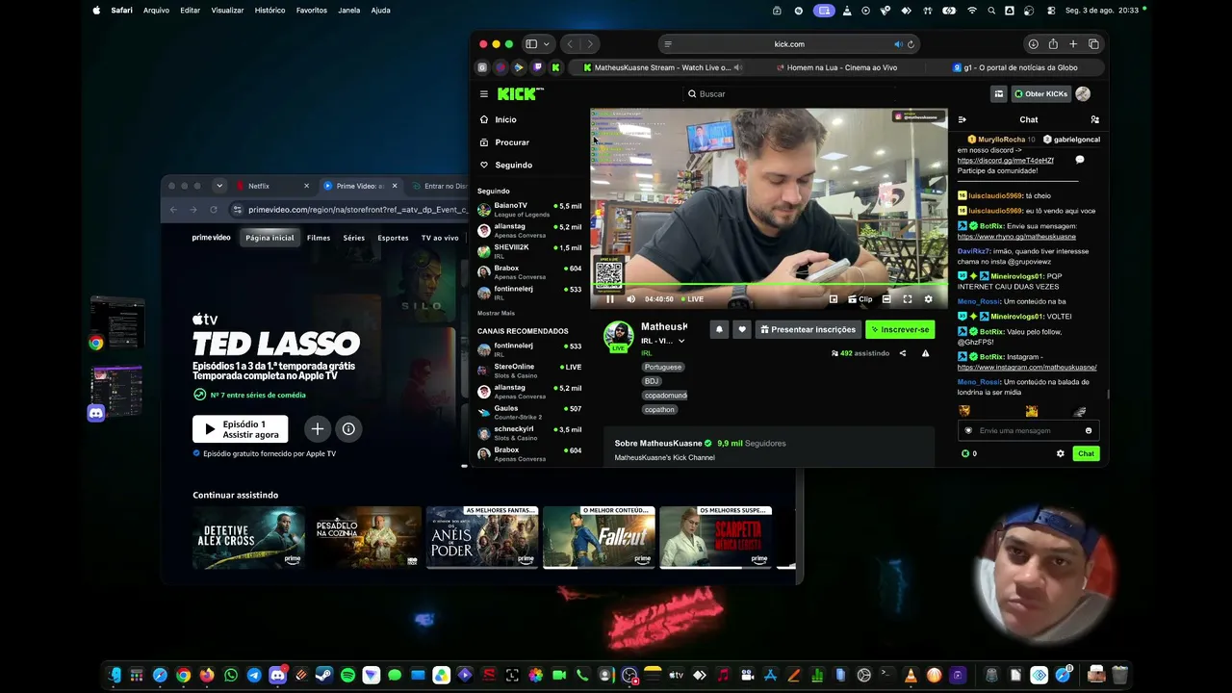Toggle notification bell for MatheusKuasne
Image resolution: width=1232 pixels, height=693 pixels.
(x=719, y=329)
